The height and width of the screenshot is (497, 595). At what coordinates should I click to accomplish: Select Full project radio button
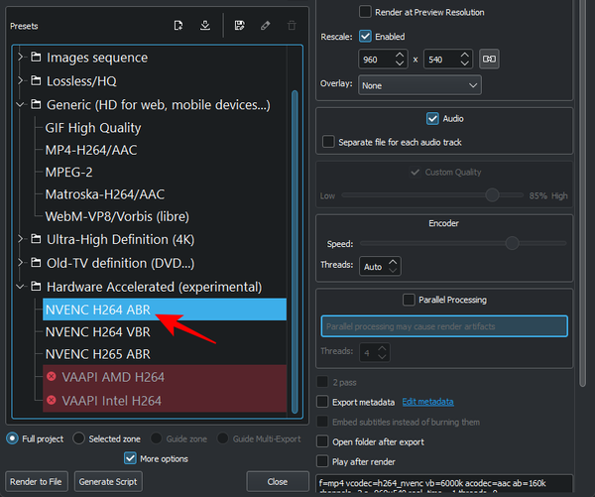[x=12, y=438]
